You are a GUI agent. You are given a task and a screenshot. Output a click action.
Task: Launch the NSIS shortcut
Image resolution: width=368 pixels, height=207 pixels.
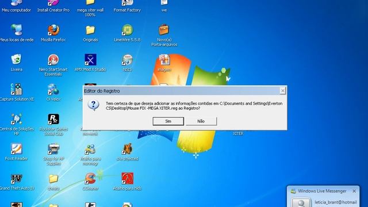pyautogui.click(x=127, y=63)
